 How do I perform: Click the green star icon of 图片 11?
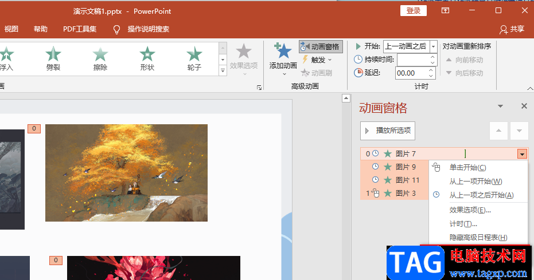click(388, 180)
